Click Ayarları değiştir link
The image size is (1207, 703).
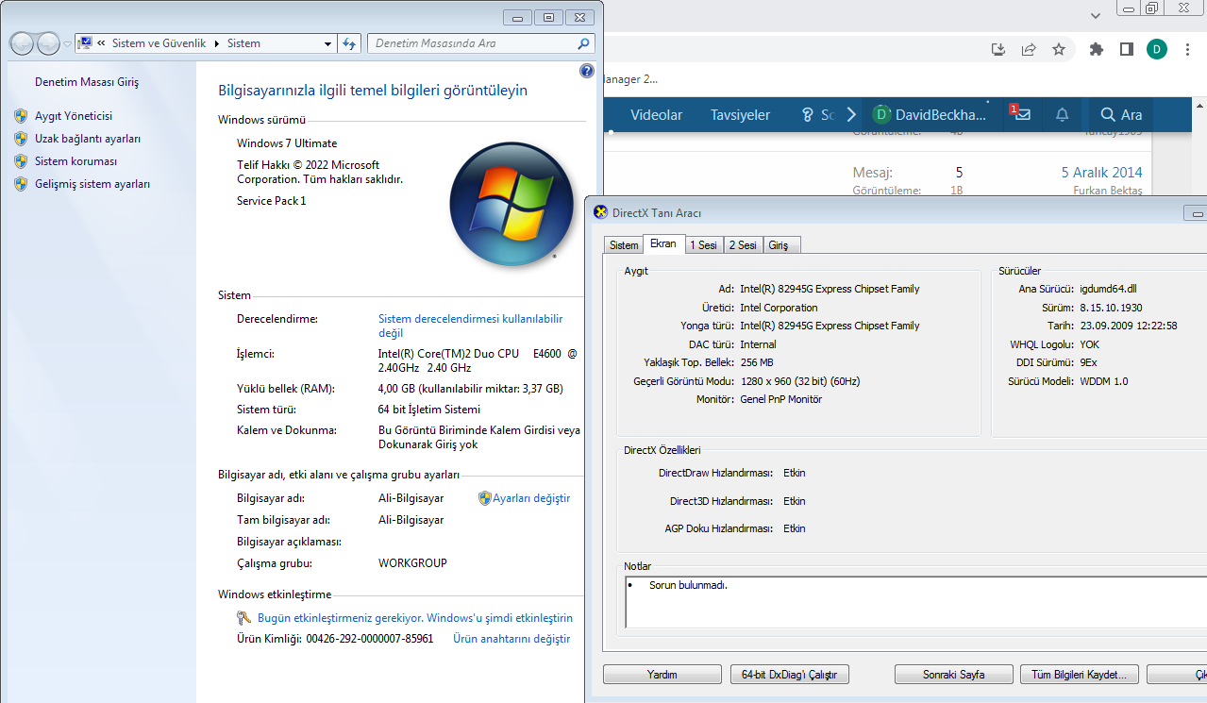pos(531,498)
